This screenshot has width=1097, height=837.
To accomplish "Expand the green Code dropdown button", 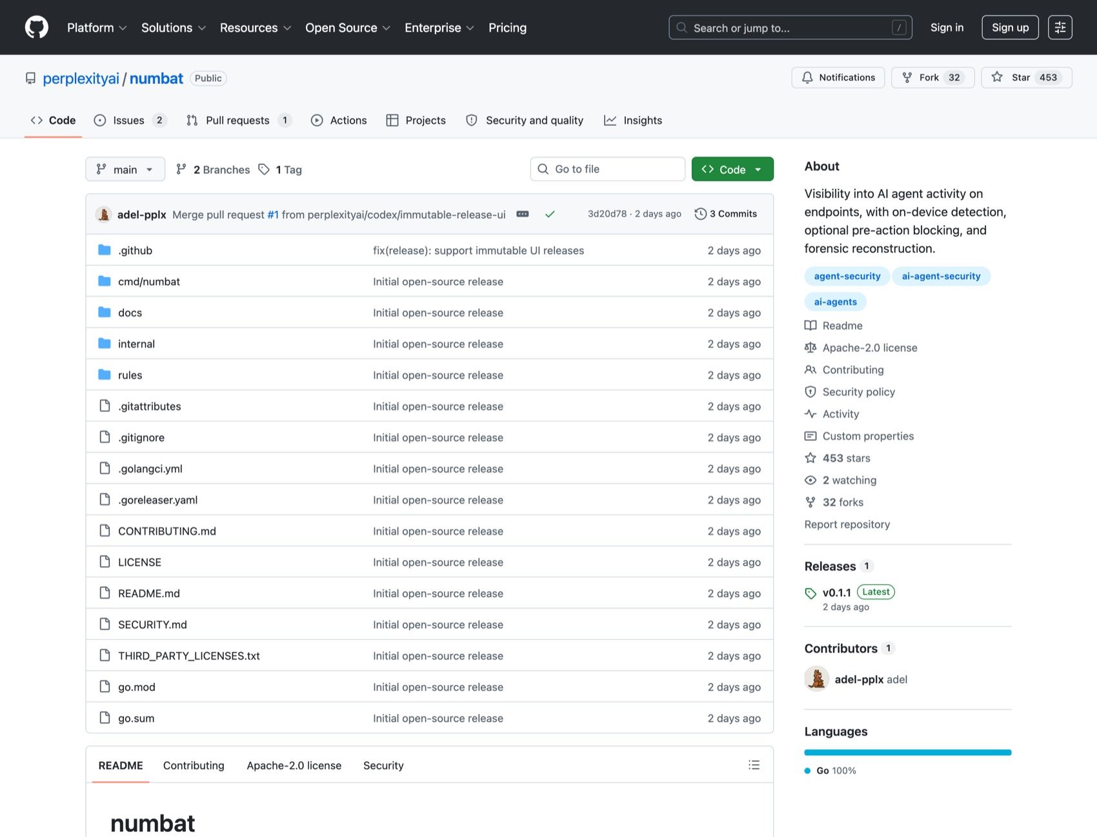I will [x=732, y=170].
